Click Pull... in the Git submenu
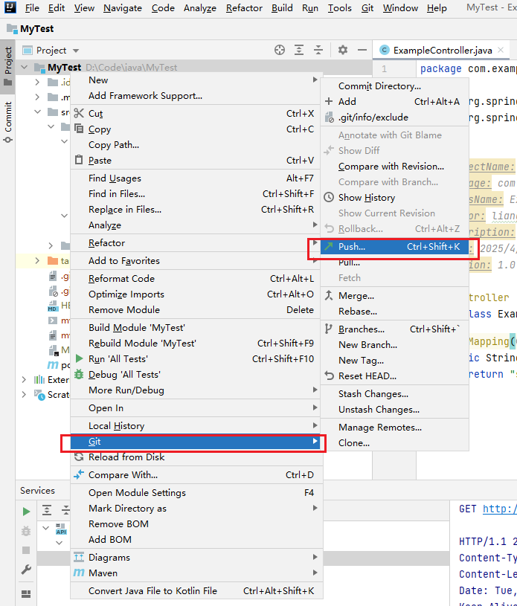This screenshot has height=606, width=517. [394, 262]
